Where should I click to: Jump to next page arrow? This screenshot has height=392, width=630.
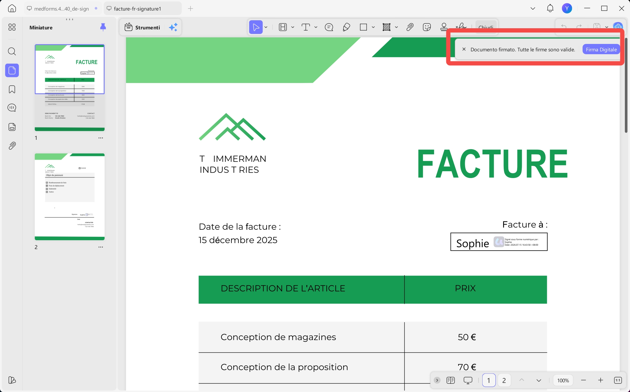539,380
